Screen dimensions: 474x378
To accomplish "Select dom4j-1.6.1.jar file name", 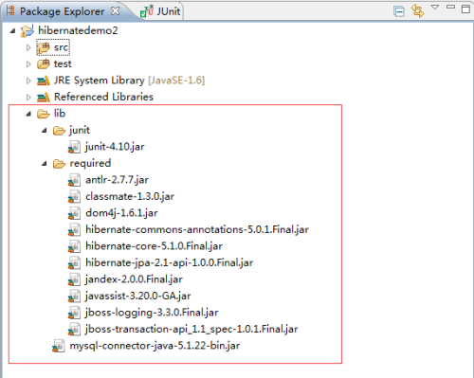I will coord(121,213).
